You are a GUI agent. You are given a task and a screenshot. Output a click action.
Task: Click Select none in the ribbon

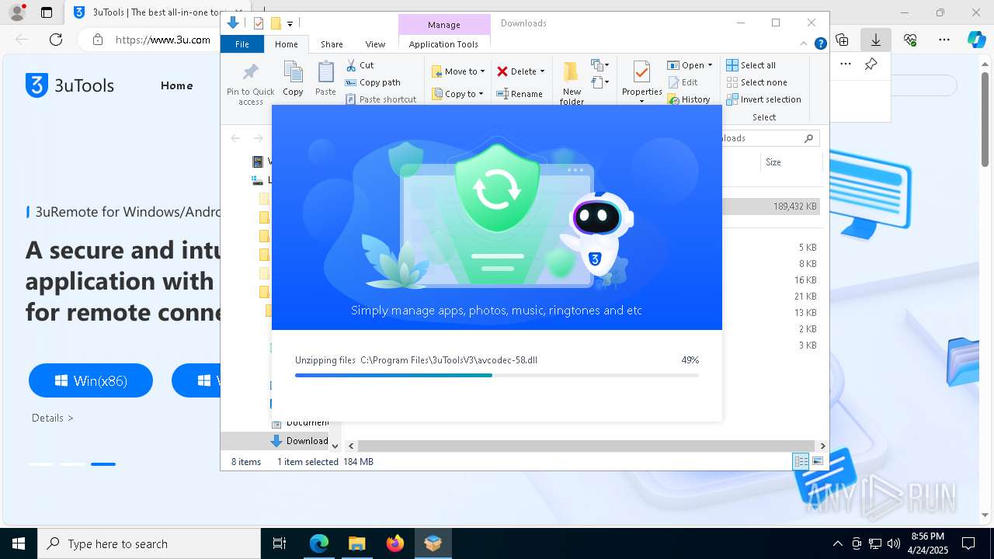(x=756, y=82)
